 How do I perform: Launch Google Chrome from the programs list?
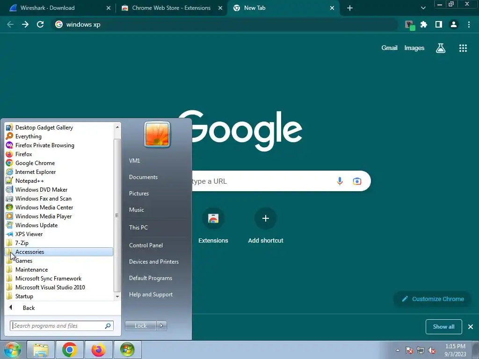pos(59,163)
